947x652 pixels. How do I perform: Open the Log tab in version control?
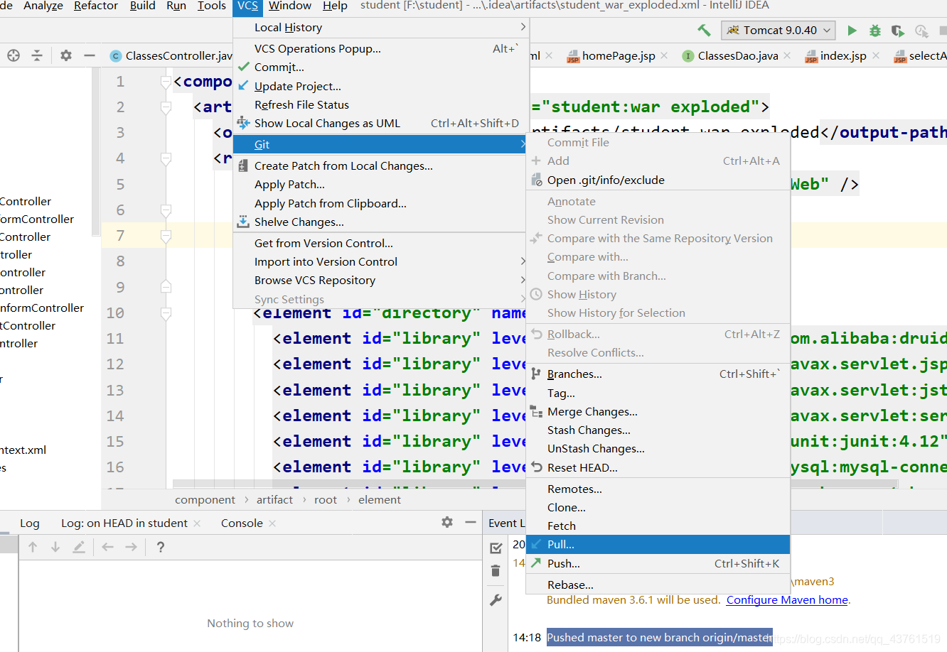click(29, 523)
